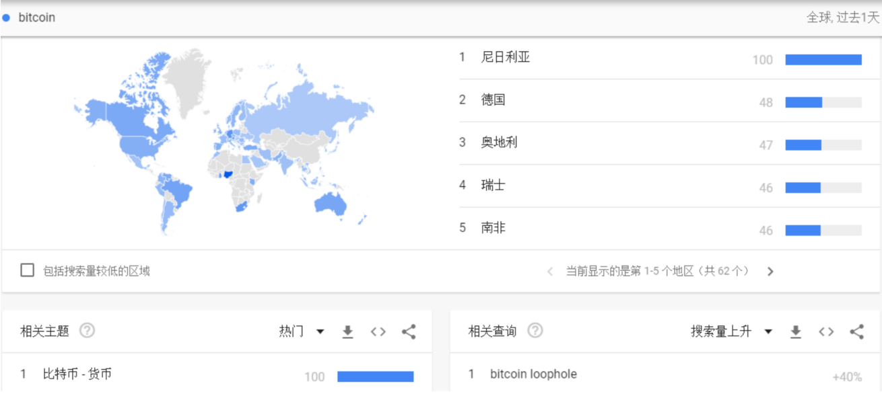Click 德国 interest bar at 48
The width and height of the screenshot is (882, 396).
823,102
